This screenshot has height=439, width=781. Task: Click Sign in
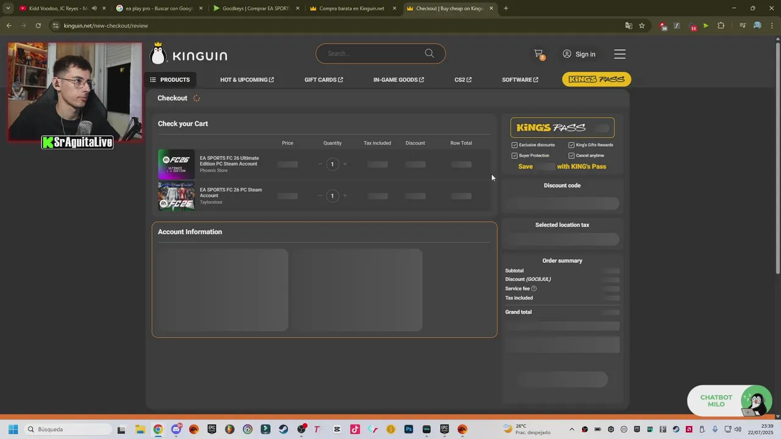tap(579, 54)
